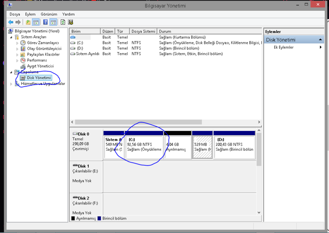The width and height of the screenshot is (329, 233).
Task: Open the Eylem menu
Action: coord(30,14)
